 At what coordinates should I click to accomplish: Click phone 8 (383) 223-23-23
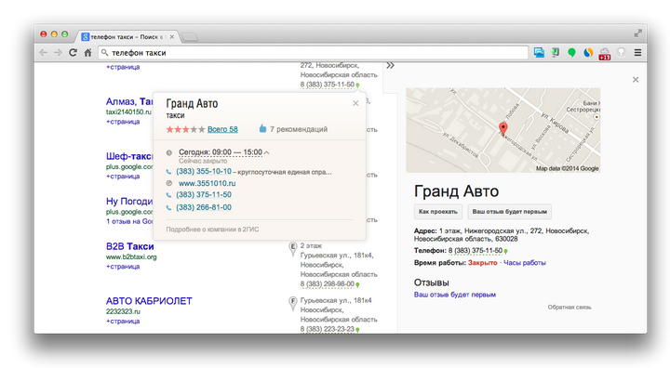(328, 329)
